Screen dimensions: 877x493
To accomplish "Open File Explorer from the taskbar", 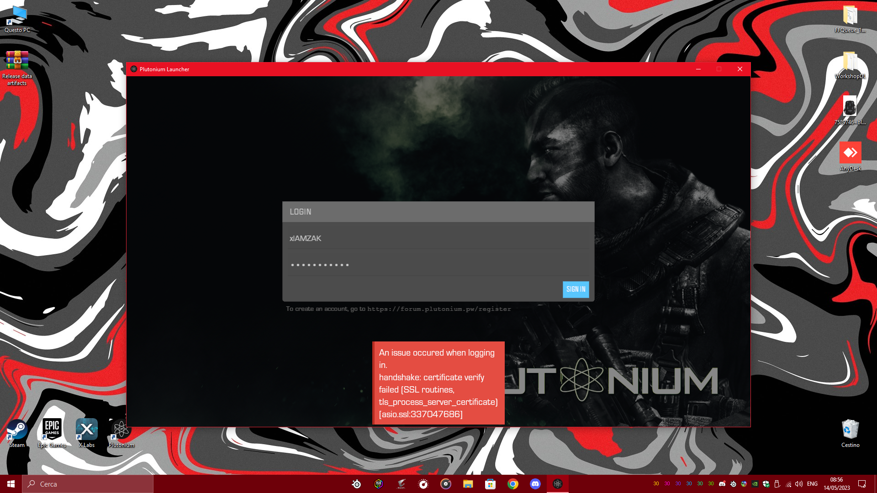I will pos(468,484).
